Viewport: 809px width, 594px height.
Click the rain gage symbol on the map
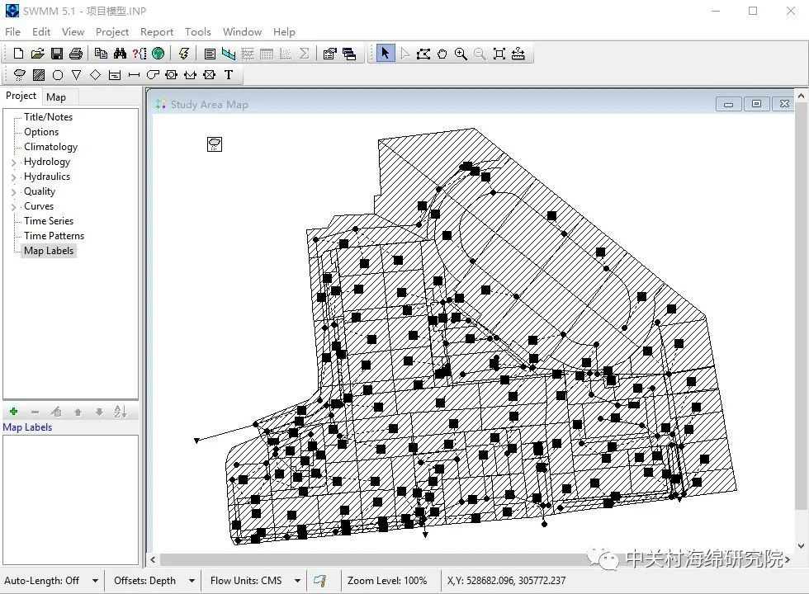pos(215,144)
